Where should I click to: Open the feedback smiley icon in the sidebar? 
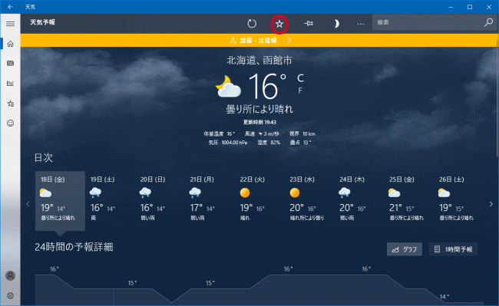10,123
